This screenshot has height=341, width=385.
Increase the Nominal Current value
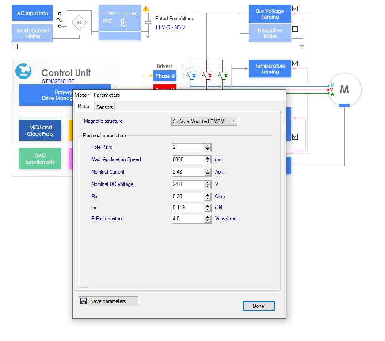point(208,170)
